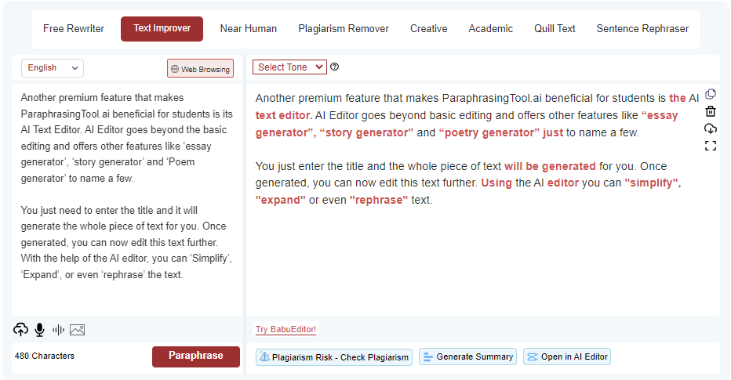Switch to Free Rewriter mode
The height and width of the screenshot is (380, 731).
(74, 28)
